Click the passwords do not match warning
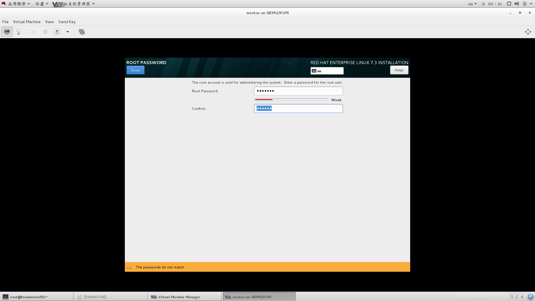The height and width of the screenshot is (301, 535). (160, 267)
